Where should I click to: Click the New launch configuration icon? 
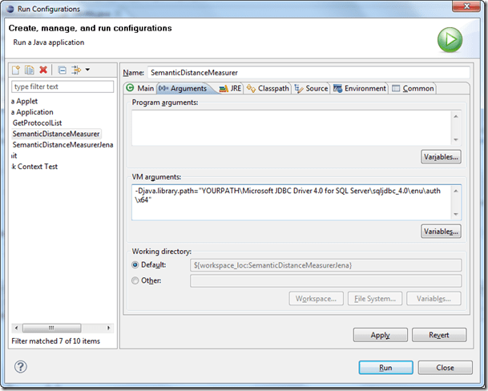point(16,71)
